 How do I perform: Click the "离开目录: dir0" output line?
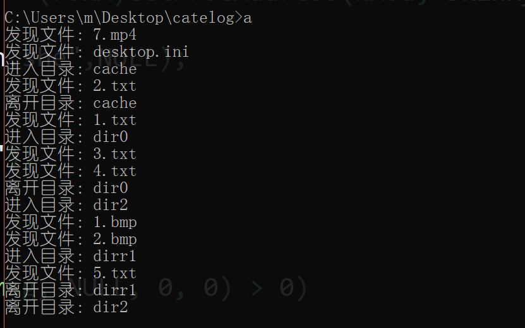point(66,188)
